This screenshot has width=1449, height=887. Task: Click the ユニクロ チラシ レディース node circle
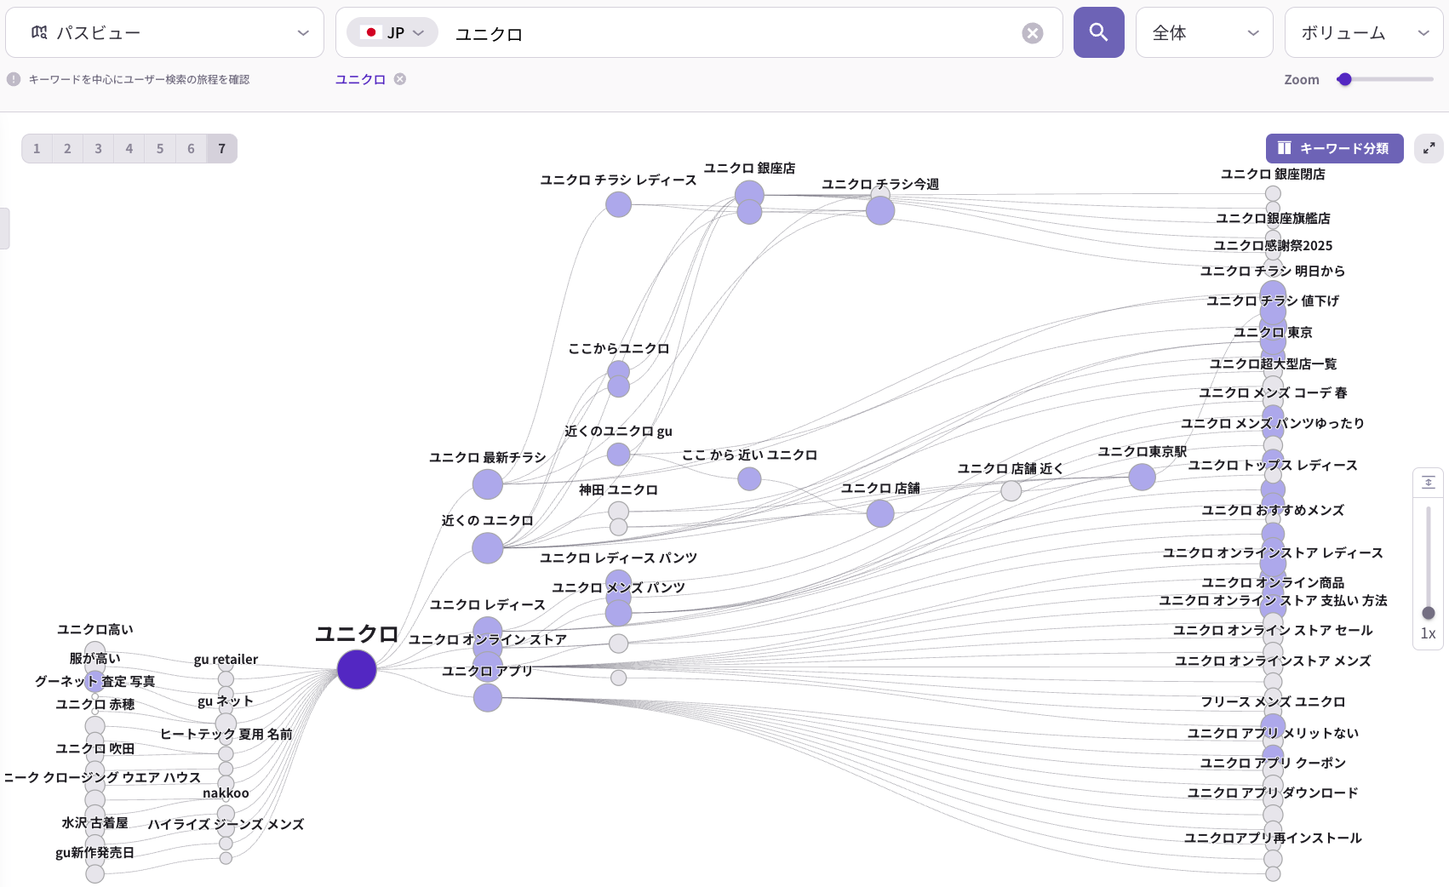pos(618,204)
